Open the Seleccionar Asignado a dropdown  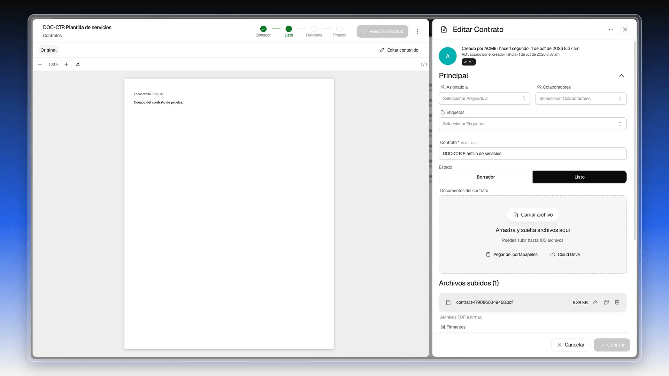coord(484,99)
